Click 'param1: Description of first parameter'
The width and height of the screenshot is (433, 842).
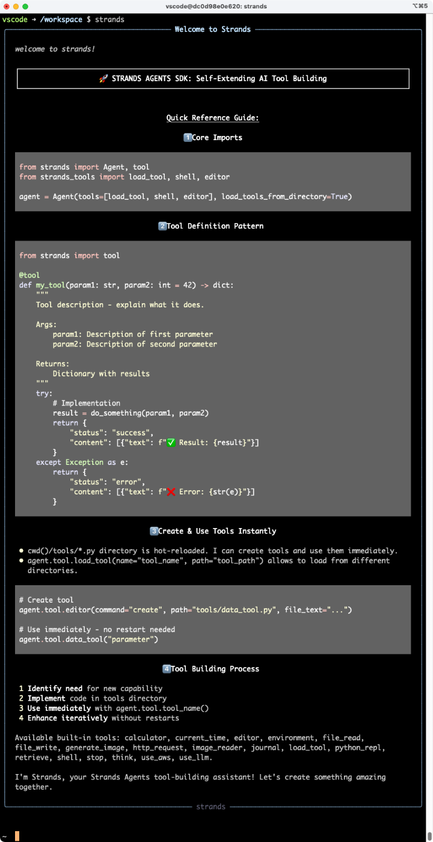click(133, 334)
